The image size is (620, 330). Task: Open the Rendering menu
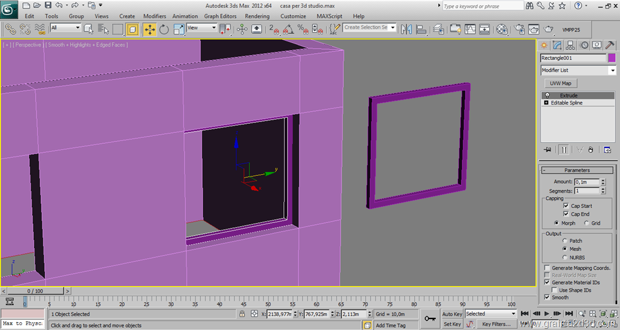tap(257, 16)
